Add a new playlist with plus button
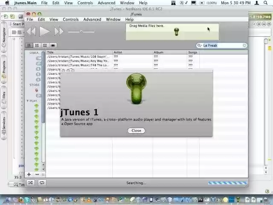 pos(29,174)
